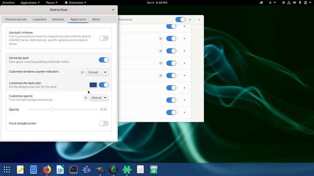Pick the dash color from blue swatch

point(93,85)
